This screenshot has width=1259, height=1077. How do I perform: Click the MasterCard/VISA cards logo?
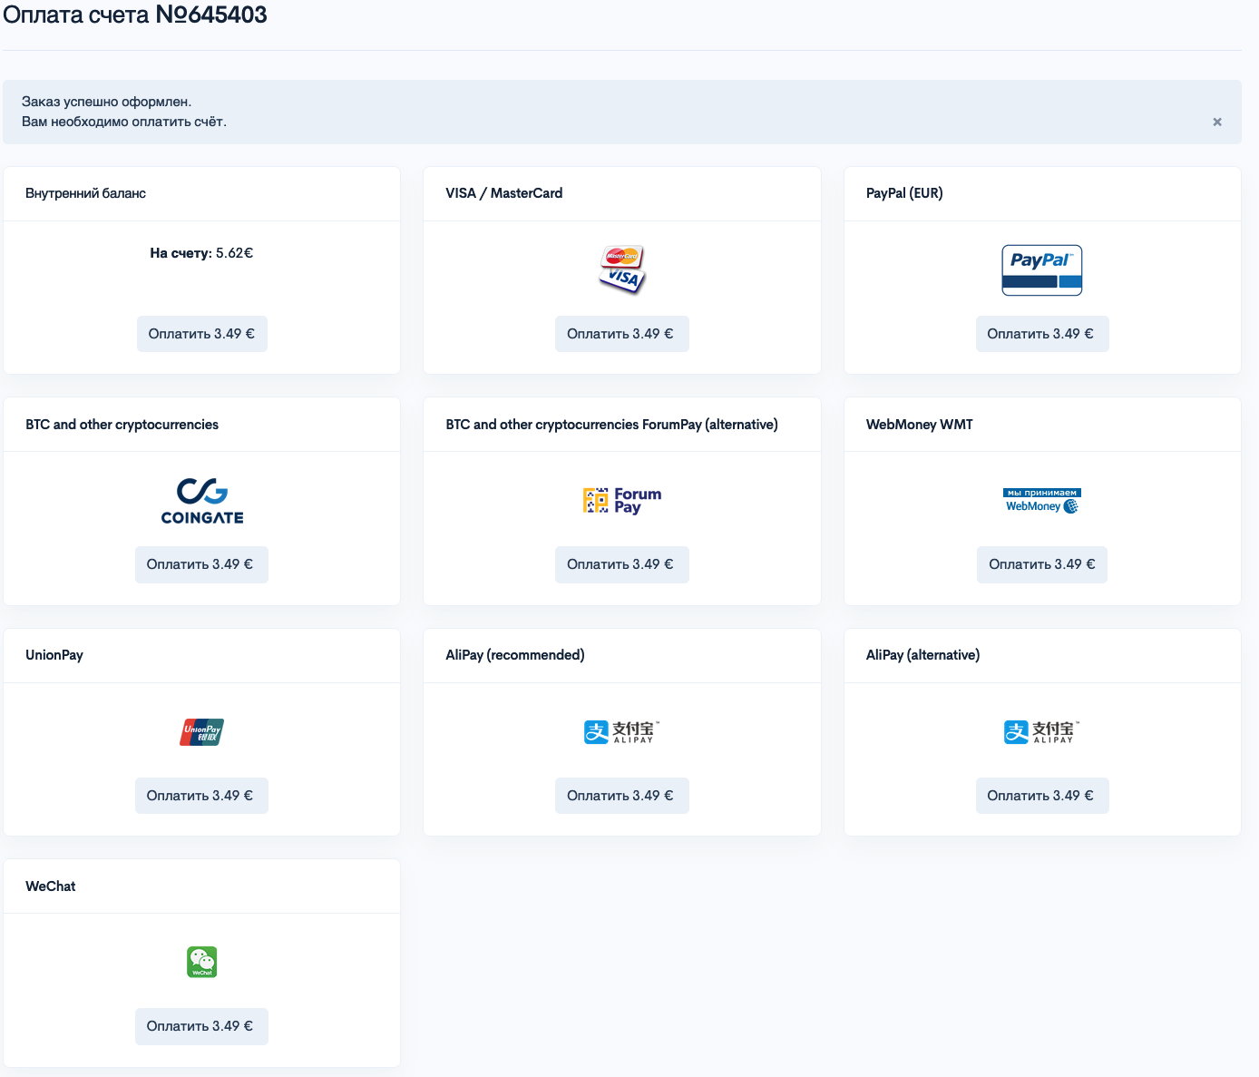click(621, 269)
